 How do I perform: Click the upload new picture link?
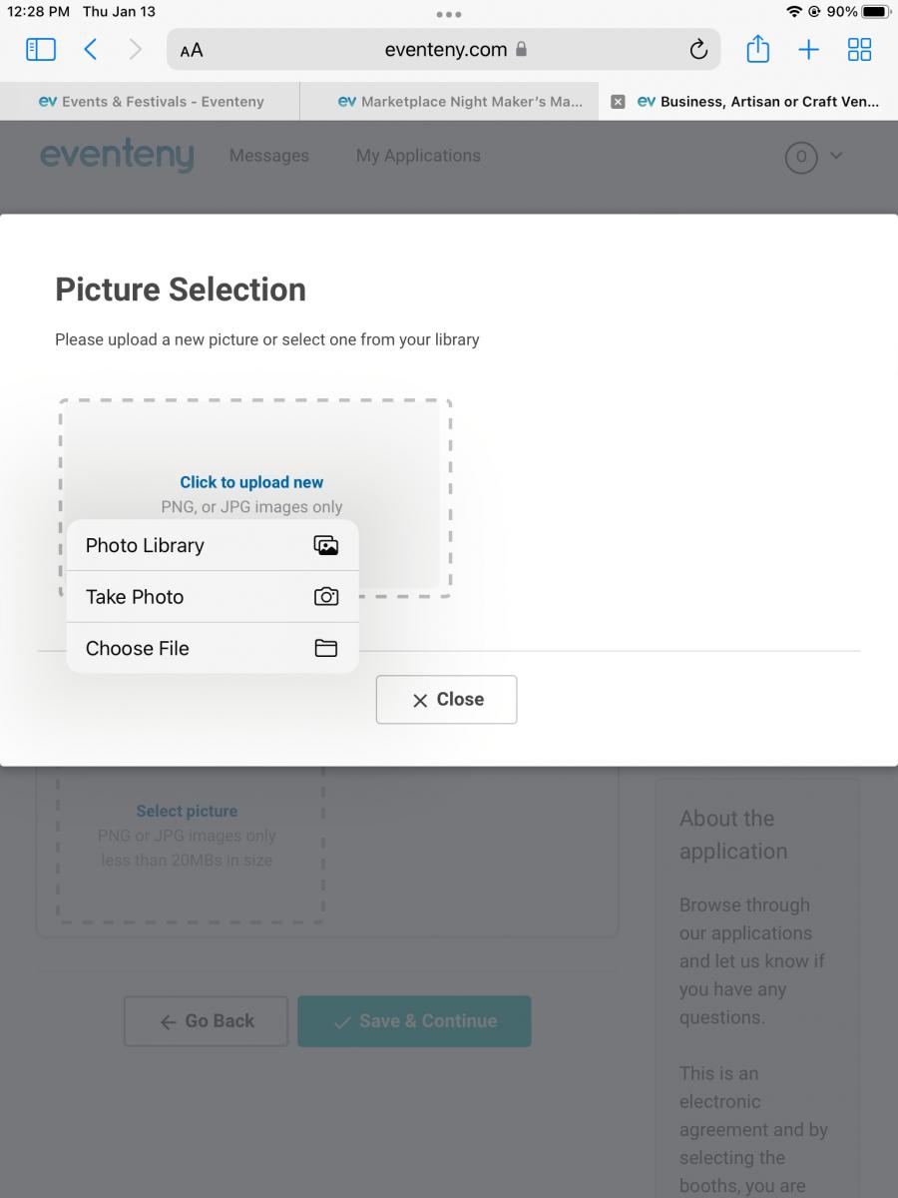tap(251, 482)
